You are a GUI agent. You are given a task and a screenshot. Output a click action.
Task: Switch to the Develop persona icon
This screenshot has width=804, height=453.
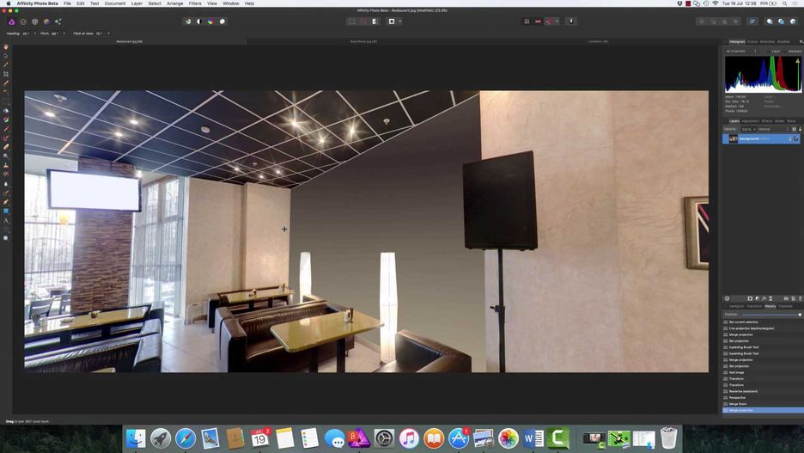pos(35,21)
